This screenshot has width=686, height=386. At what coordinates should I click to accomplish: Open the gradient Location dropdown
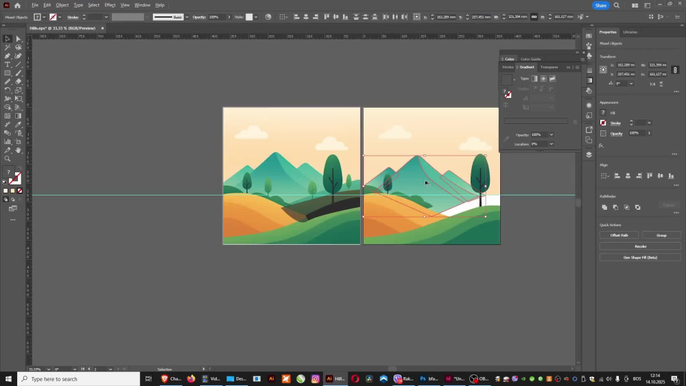click(552, 144)
